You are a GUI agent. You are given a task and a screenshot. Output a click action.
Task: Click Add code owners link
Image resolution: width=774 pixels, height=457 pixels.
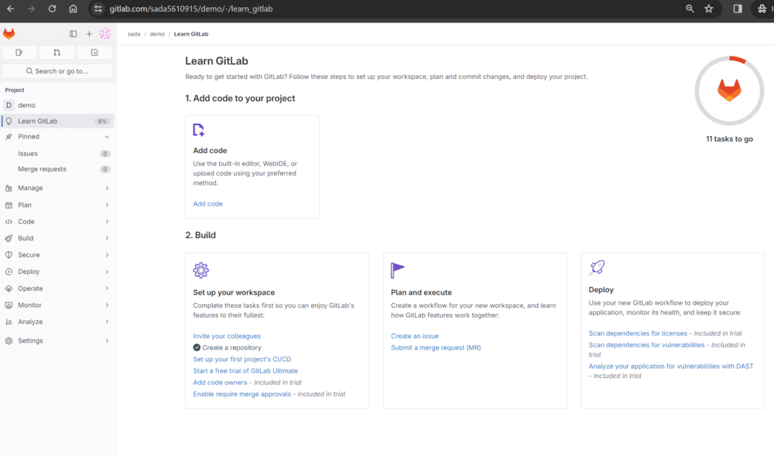(220, 383)
